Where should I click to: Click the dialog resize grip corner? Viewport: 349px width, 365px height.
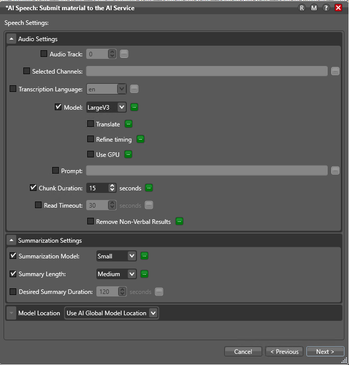pos(344,360)
